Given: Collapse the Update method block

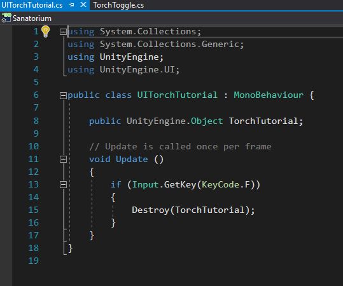Looking at the screenshot, I should point(63,159).
